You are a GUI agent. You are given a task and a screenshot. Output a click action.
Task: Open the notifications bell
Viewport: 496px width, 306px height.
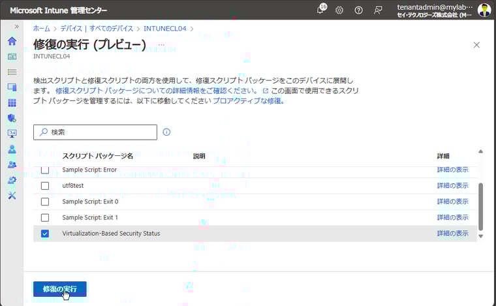pyautogui.click(x=321, y=9)
